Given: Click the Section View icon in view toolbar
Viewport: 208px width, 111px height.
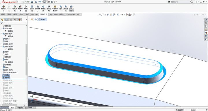Looking at the screenshot, I should (108, 14).
